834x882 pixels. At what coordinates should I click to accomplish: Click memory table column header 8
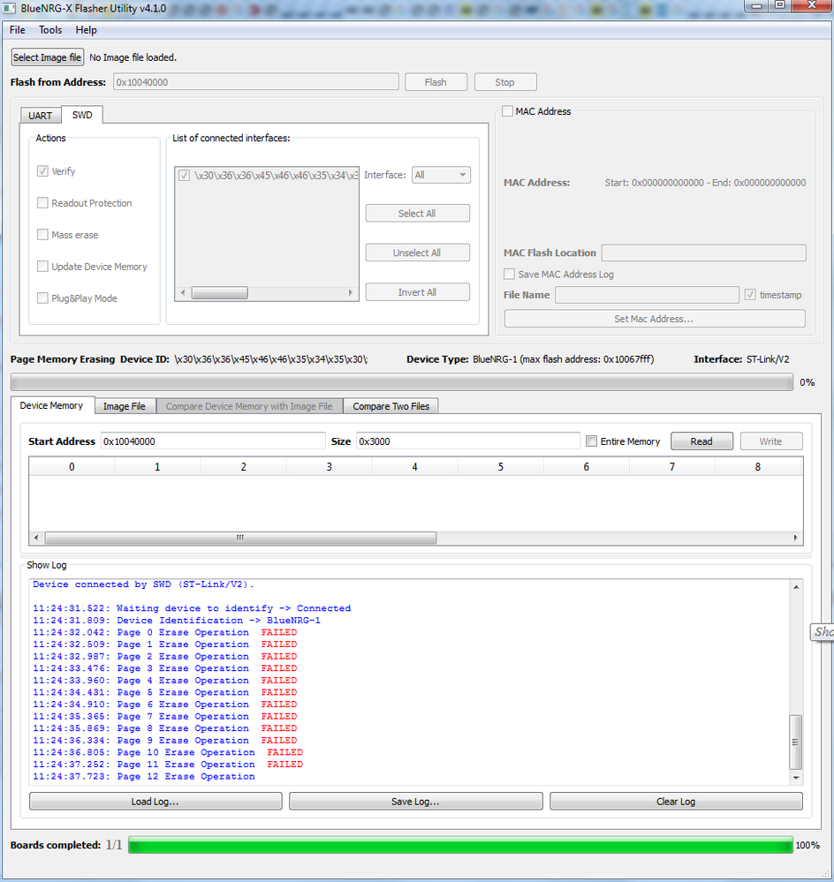[x=758, y=467]
